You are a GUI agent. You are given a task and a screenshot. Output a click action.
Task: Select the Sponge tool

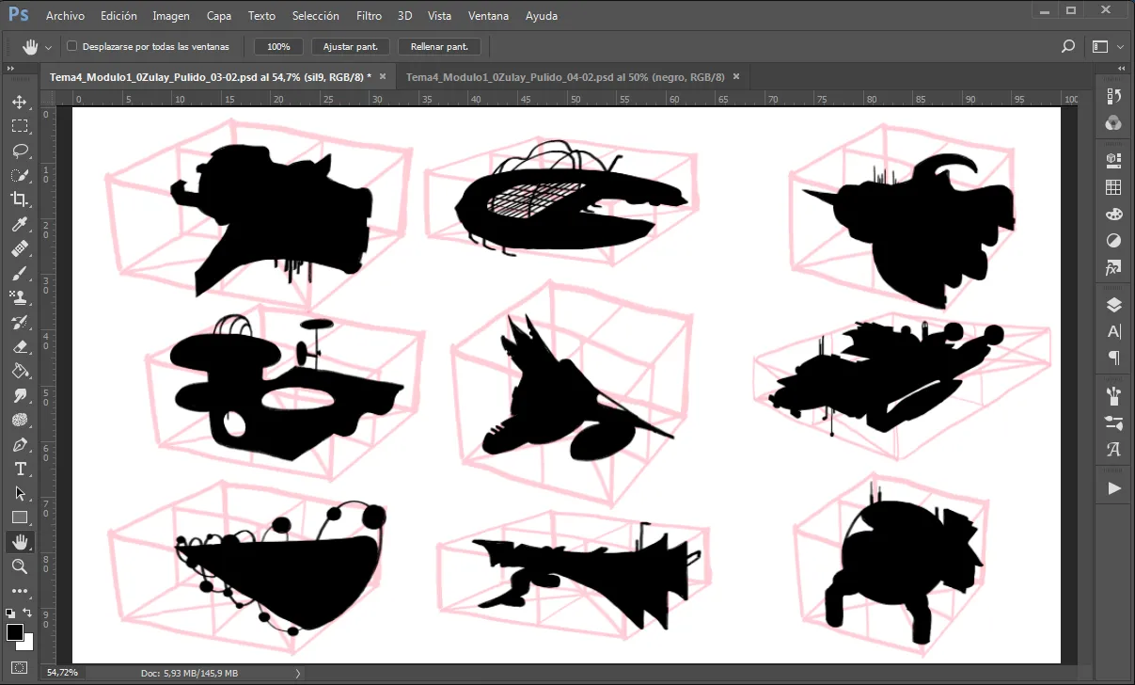(x=20, y=420)
